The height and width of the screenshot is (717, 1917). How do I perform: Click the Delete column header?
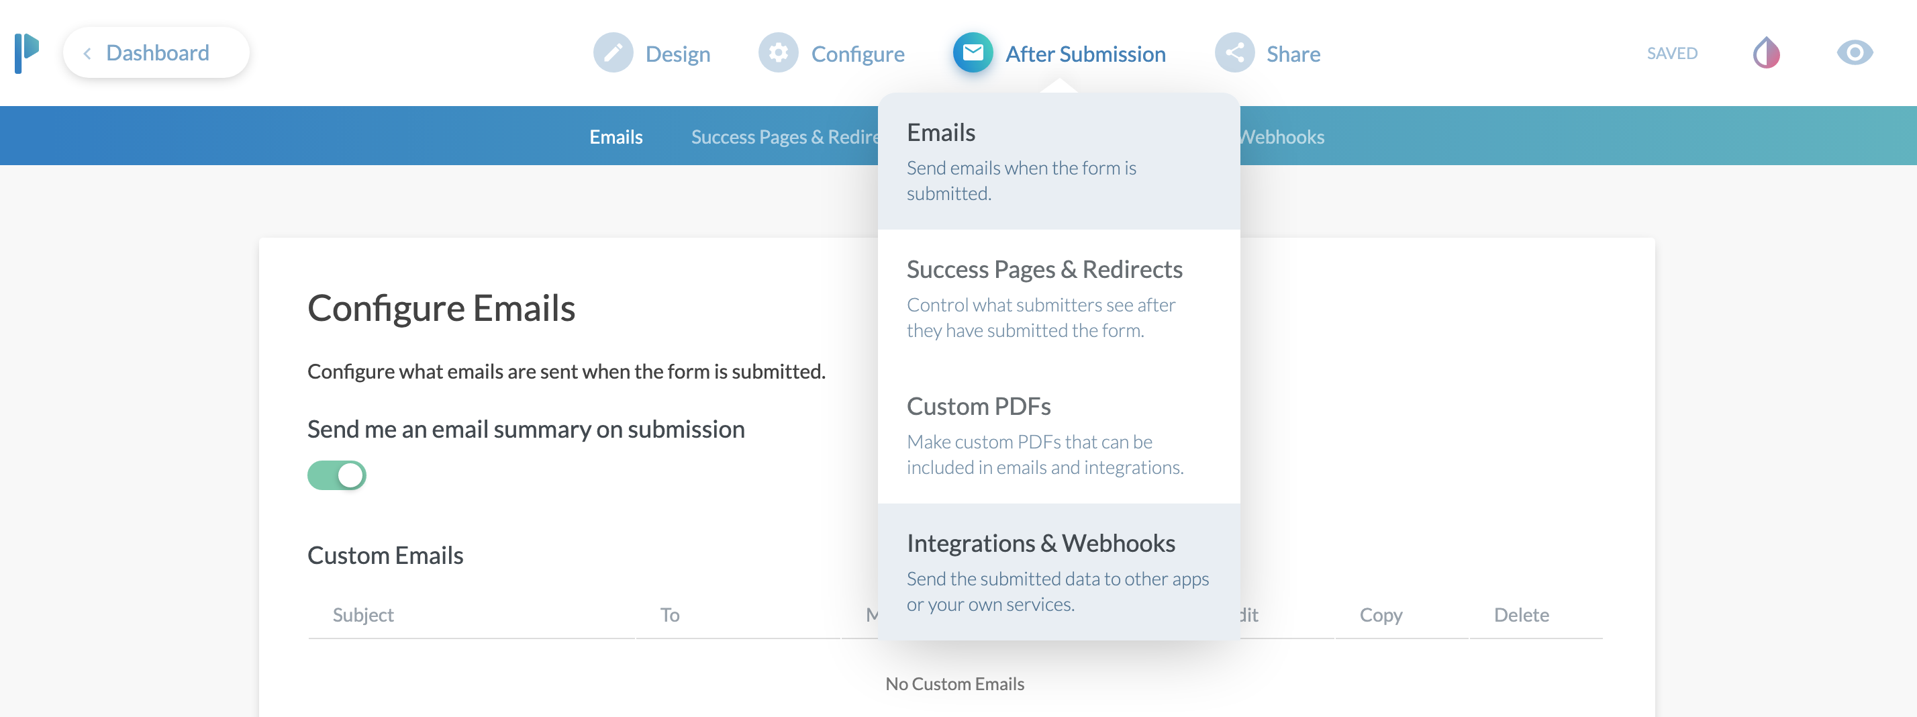(1521, 615)
